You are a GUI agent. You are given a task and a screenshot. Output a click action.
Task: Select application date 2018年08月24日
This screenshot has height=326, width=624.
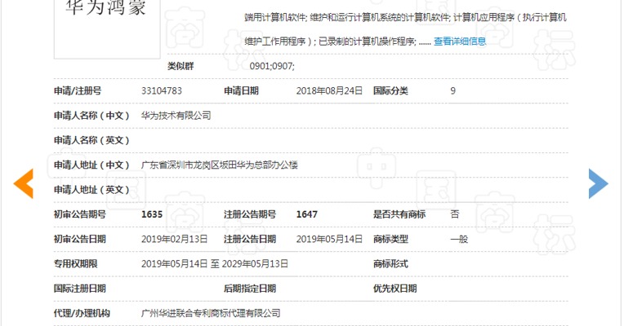tap(329, 91)
